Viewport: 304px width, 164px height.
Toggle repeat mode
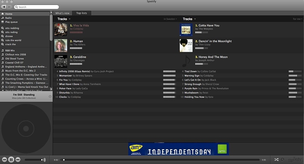point(283,160)
